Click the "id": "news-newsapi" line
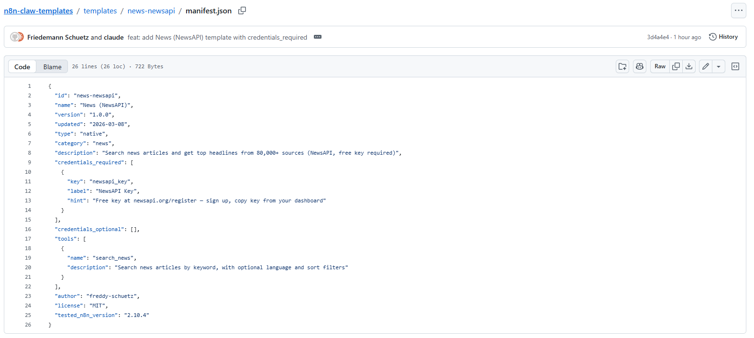The width and height of the screenshot is (754, 338). coord(88,95)
